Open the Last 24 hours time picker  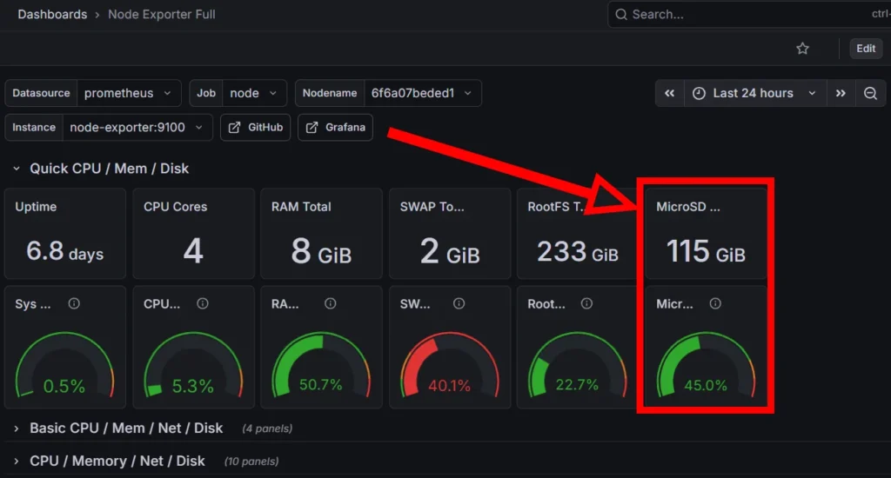coord(755,93)
